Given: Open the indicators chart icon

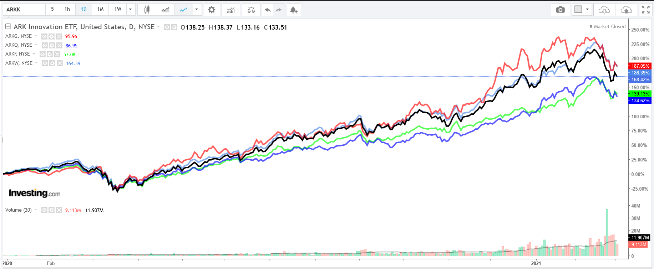Looking at the screenshot, I should click(x=231, y=10).
